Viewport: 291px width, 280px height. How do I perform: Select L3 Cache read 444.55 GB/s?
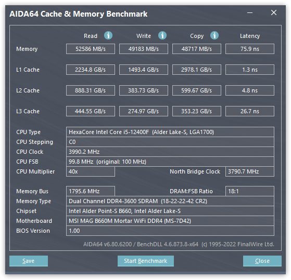click(x=91, y=111)
